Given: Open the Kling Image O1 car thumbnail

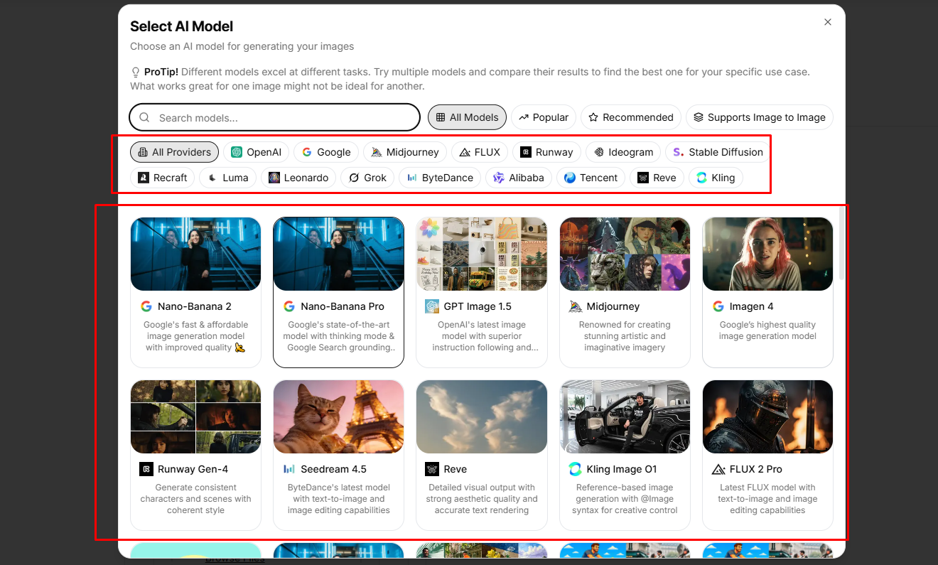Looking at the screenshot, I should click(625, 417).
